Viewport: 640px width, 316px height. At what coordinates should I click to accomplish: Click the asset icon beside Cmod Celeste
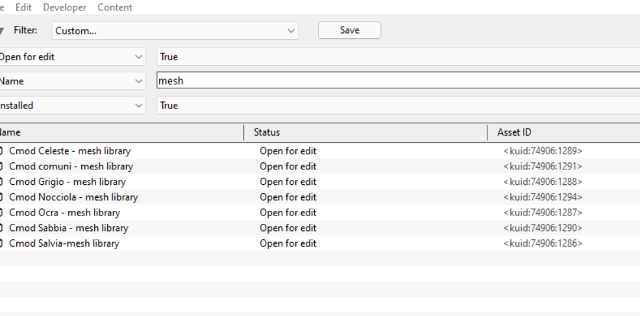pos(1,151)
